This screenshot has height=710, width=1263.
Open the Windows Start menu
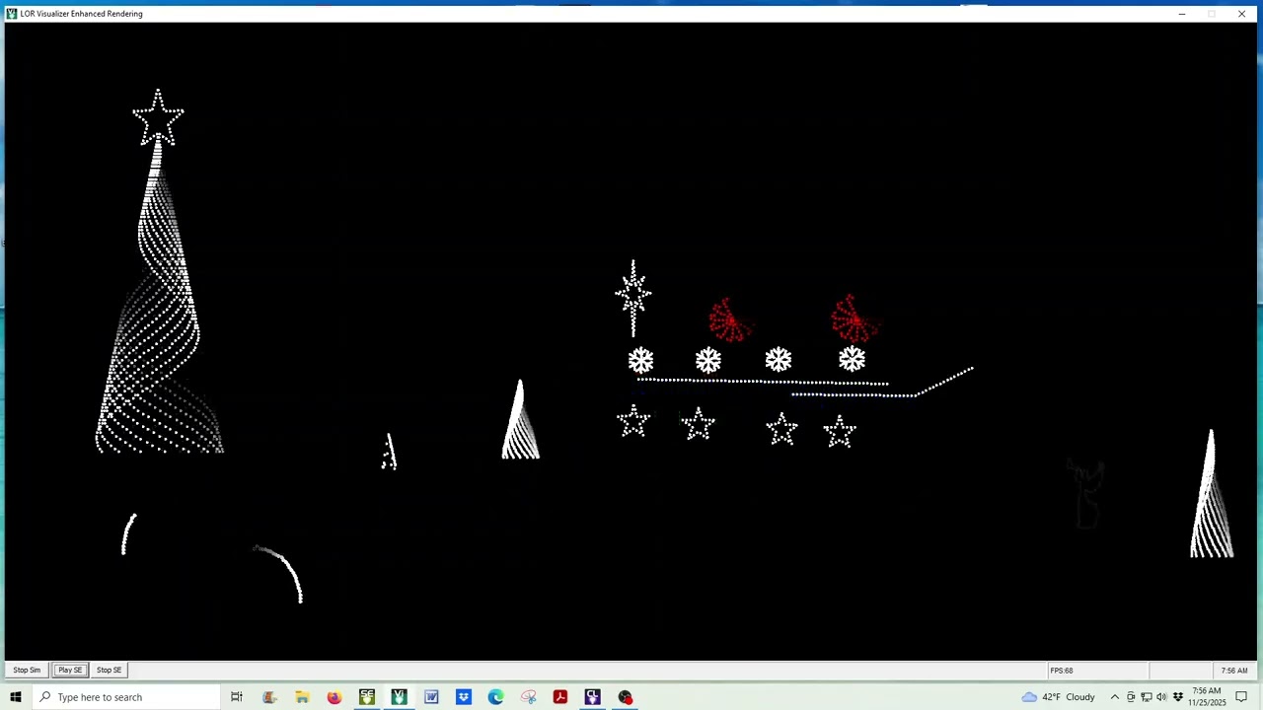(15, 697)
